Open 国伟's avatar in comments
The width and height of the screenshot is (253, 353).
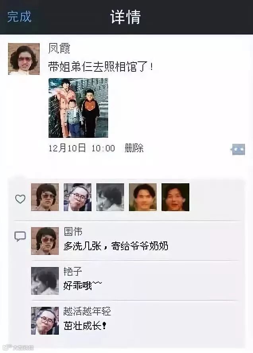[45, 241]
